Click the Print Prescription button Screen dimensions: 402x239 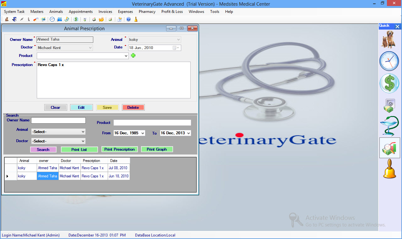coord(119,149)
